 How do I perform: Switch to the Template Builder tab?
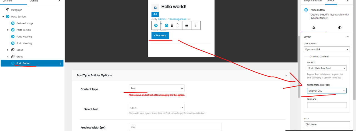(313, 1)
